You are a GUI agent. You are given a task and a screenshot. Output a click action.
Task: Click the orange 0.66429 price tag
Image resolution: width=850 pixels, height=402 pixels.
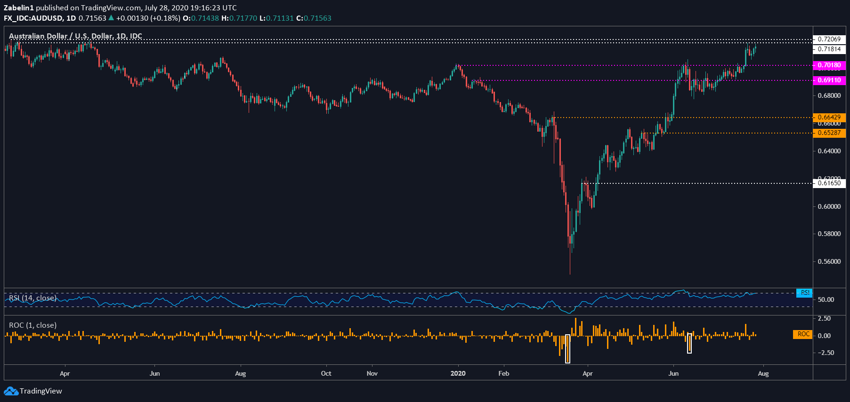tap(829, 117)
